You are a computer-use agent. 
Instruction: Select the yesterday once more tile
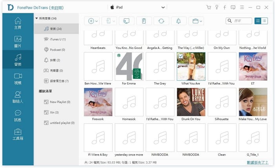(x=129, y=137)
